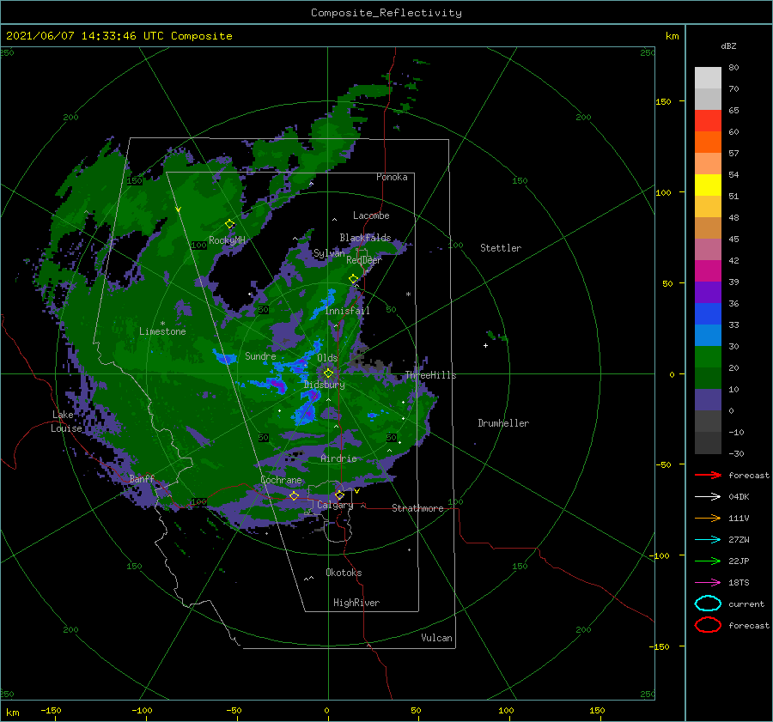Screen dimensions: 773x722
Task: Pick the slate purple 10 dBZ swatch
Action: click(x=708, y=400)
